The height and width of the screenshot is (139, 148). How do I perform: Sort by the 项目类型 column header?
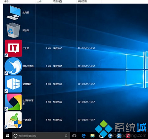pyautogui.click(x=58, y=1)
